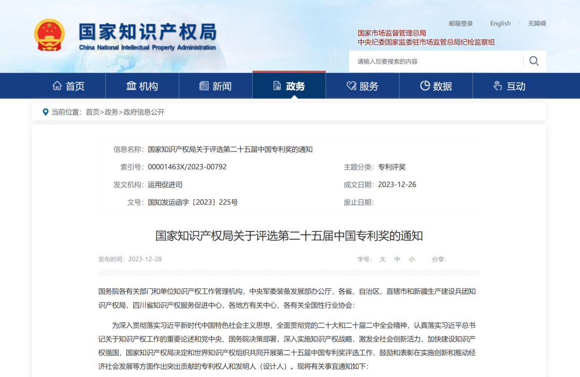The image size is (580, 377).
Task: Click the building icon on 机构 tab
Action: 132,85
